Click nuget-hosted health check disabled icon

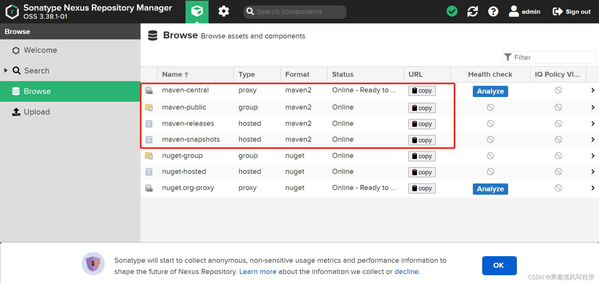[490, 172]
